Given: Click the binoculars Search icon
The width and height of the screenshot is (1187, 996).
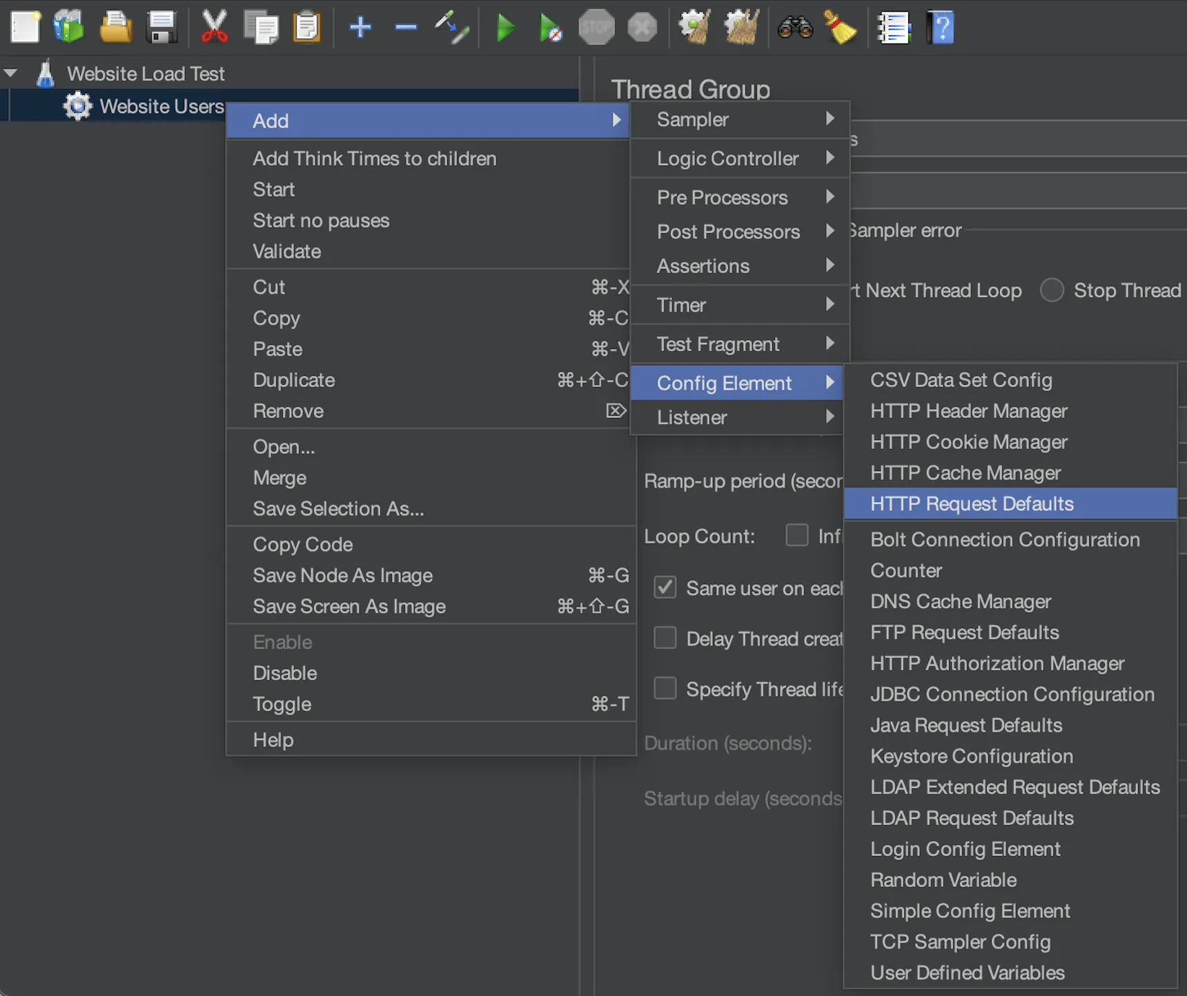Looking at the screenshot, I should coord(795,28).
